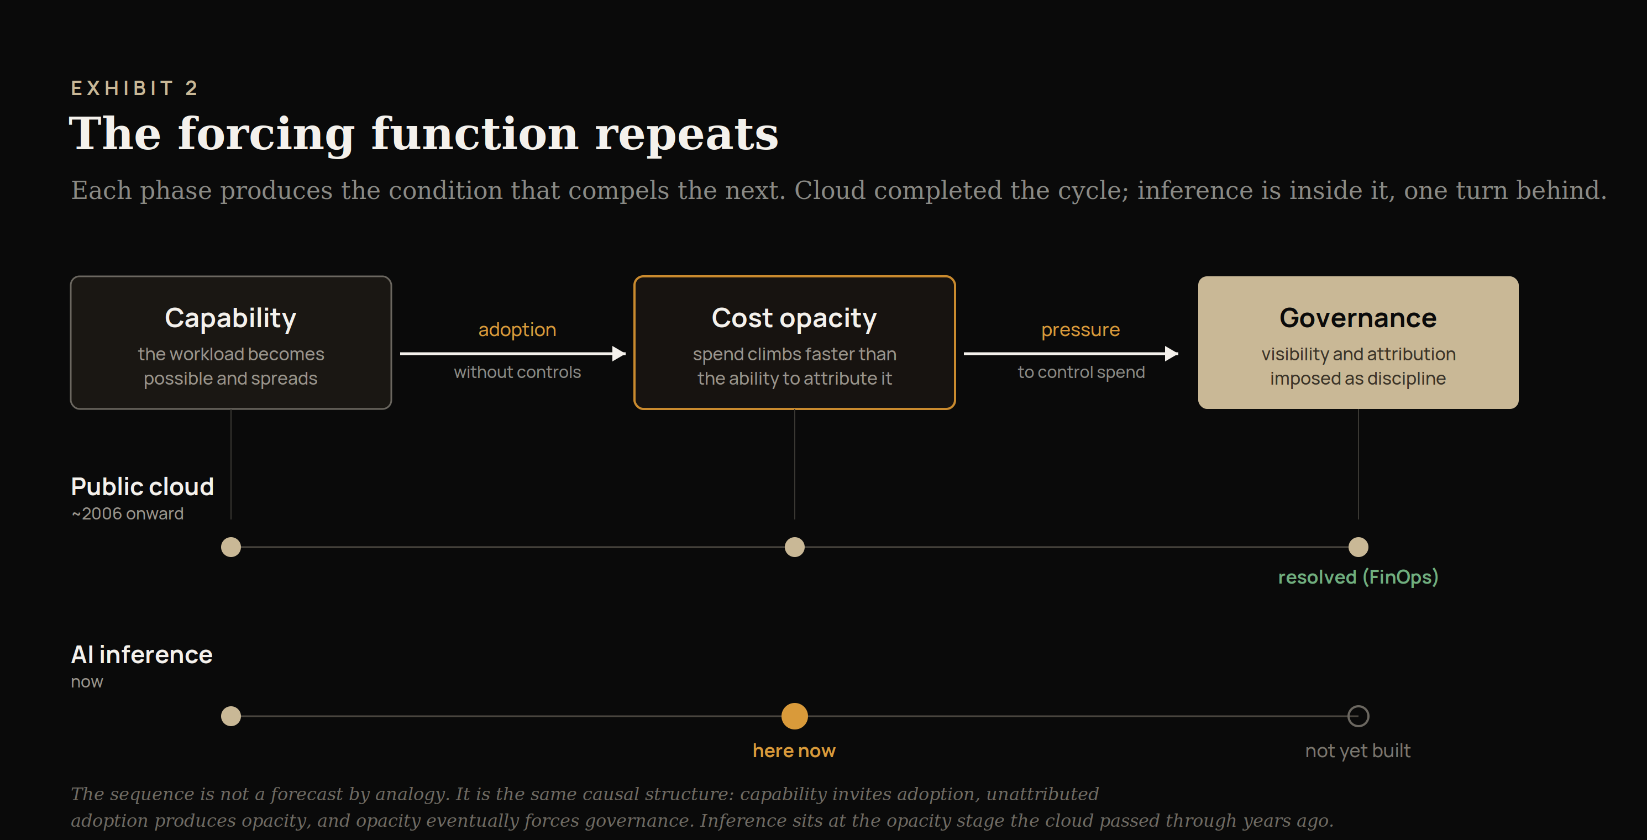Select Public cloud resolved end dot
The height and width of the screenshot is (840, 1647).
coord(1358,547)
